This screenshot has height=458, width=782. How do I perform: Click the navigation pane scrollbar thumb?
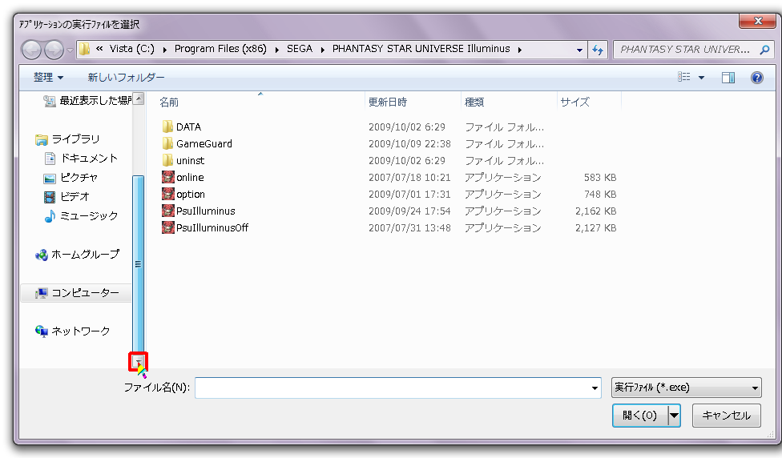point(139,264)
